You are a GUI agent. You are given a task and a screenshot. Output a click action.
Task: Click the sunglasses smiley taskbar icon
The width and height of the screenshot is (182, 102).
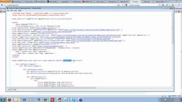pyautogui.click(x=45, y=100)
